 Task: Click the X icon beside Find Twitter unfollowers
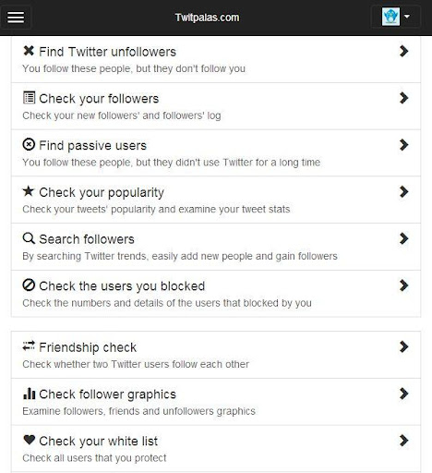pyautogui.click(x=29, y=51)
